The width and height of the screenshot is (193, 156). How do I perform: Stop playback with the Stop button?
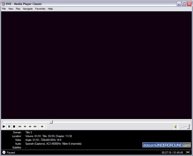pos(14,126)
